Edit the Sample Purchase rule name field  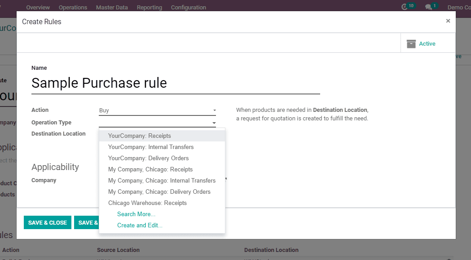coord(176,83)
